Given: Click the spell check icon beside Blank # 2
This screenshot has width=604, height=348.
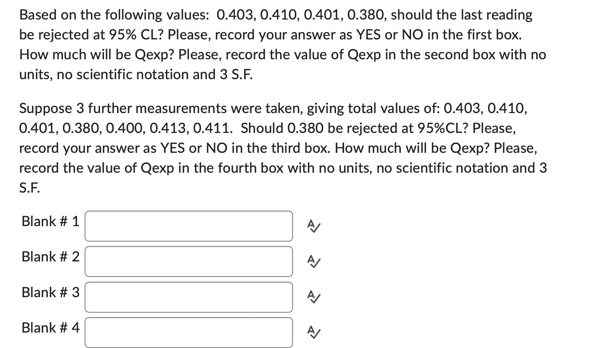Looking at the screenshot, I should 313,262.
